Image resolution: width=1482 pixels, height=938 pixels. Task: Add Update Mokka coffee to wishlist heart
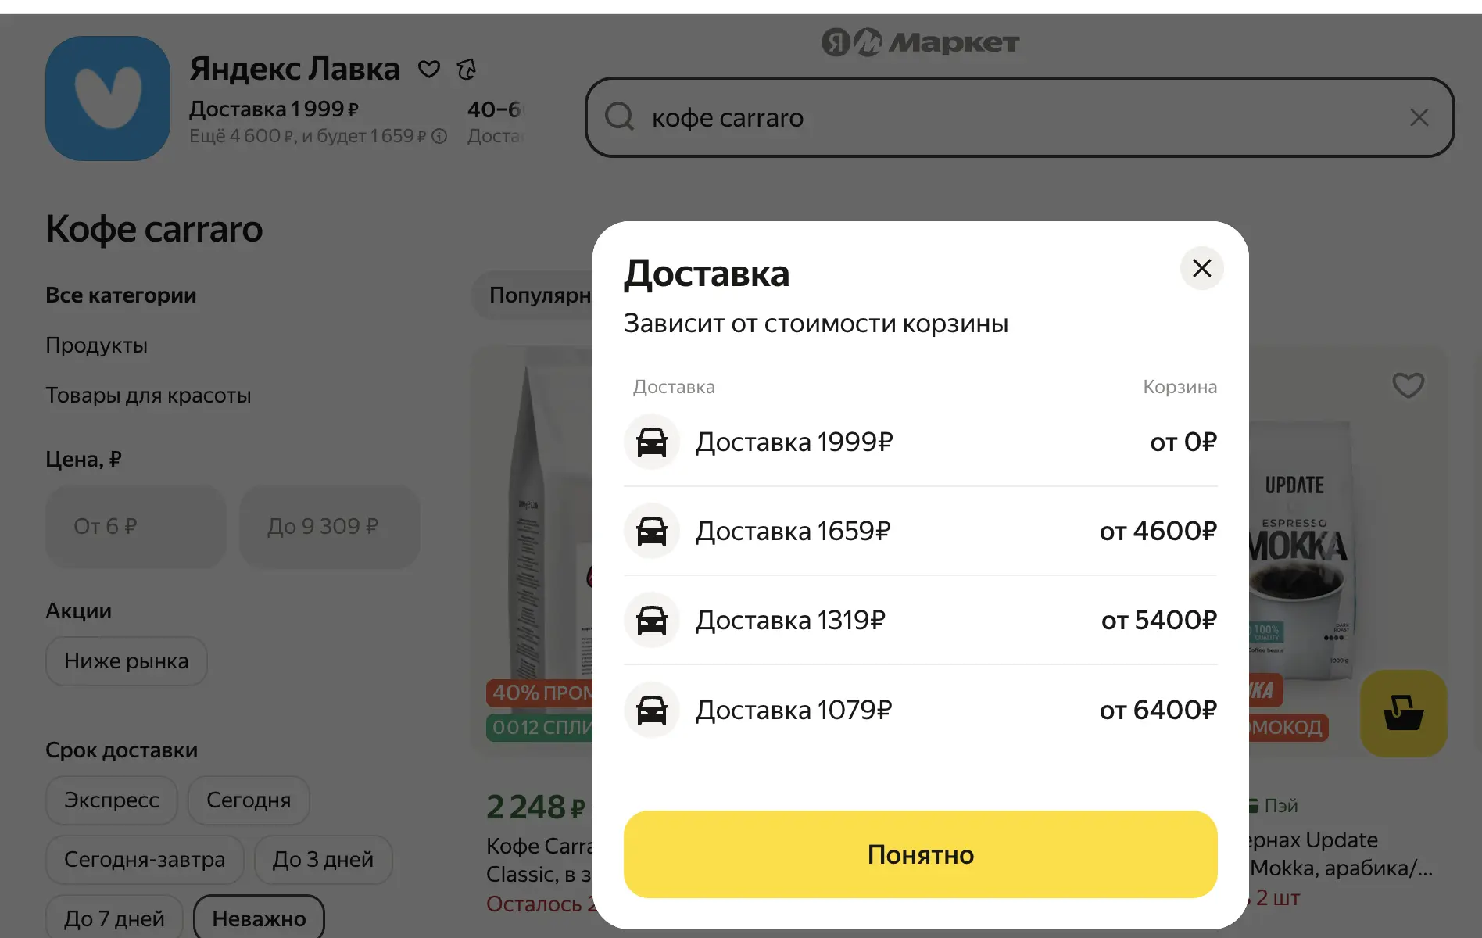(x=1408, y=385)
